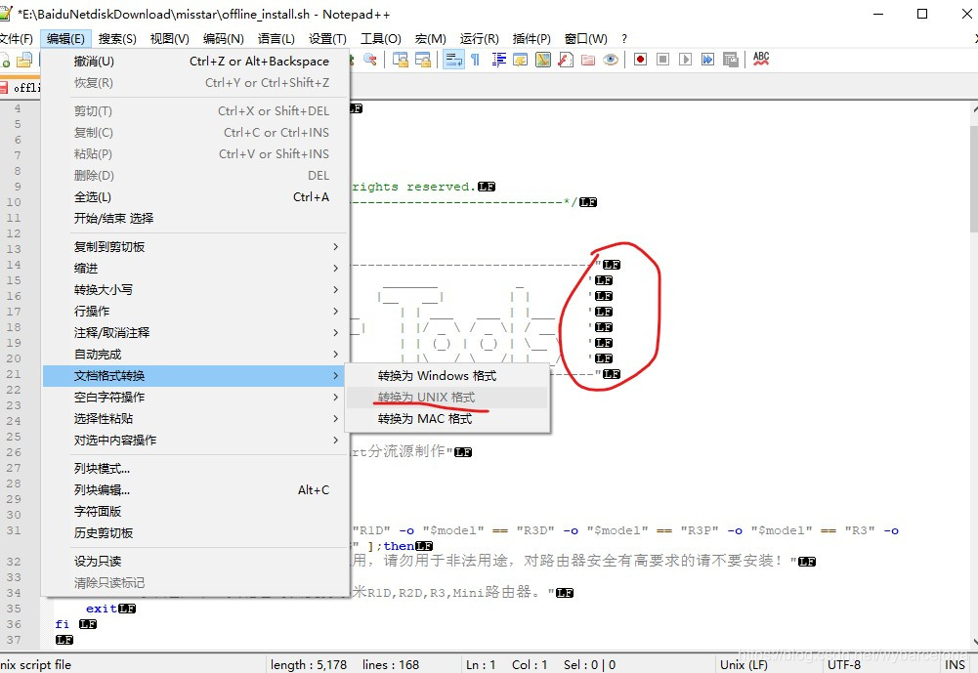Image resolution: width=978 pixels, height=673 pixels.
Task: Expand the 选择性粘贴 submenu
Action: (194, 418)
